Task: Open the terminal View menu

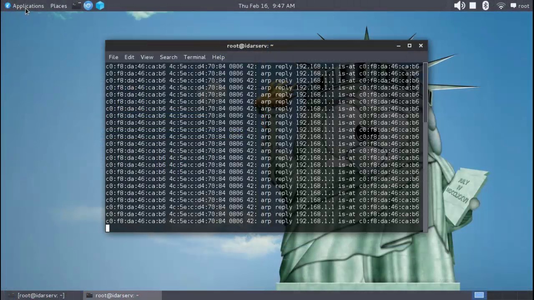Action: click(147, 57)
